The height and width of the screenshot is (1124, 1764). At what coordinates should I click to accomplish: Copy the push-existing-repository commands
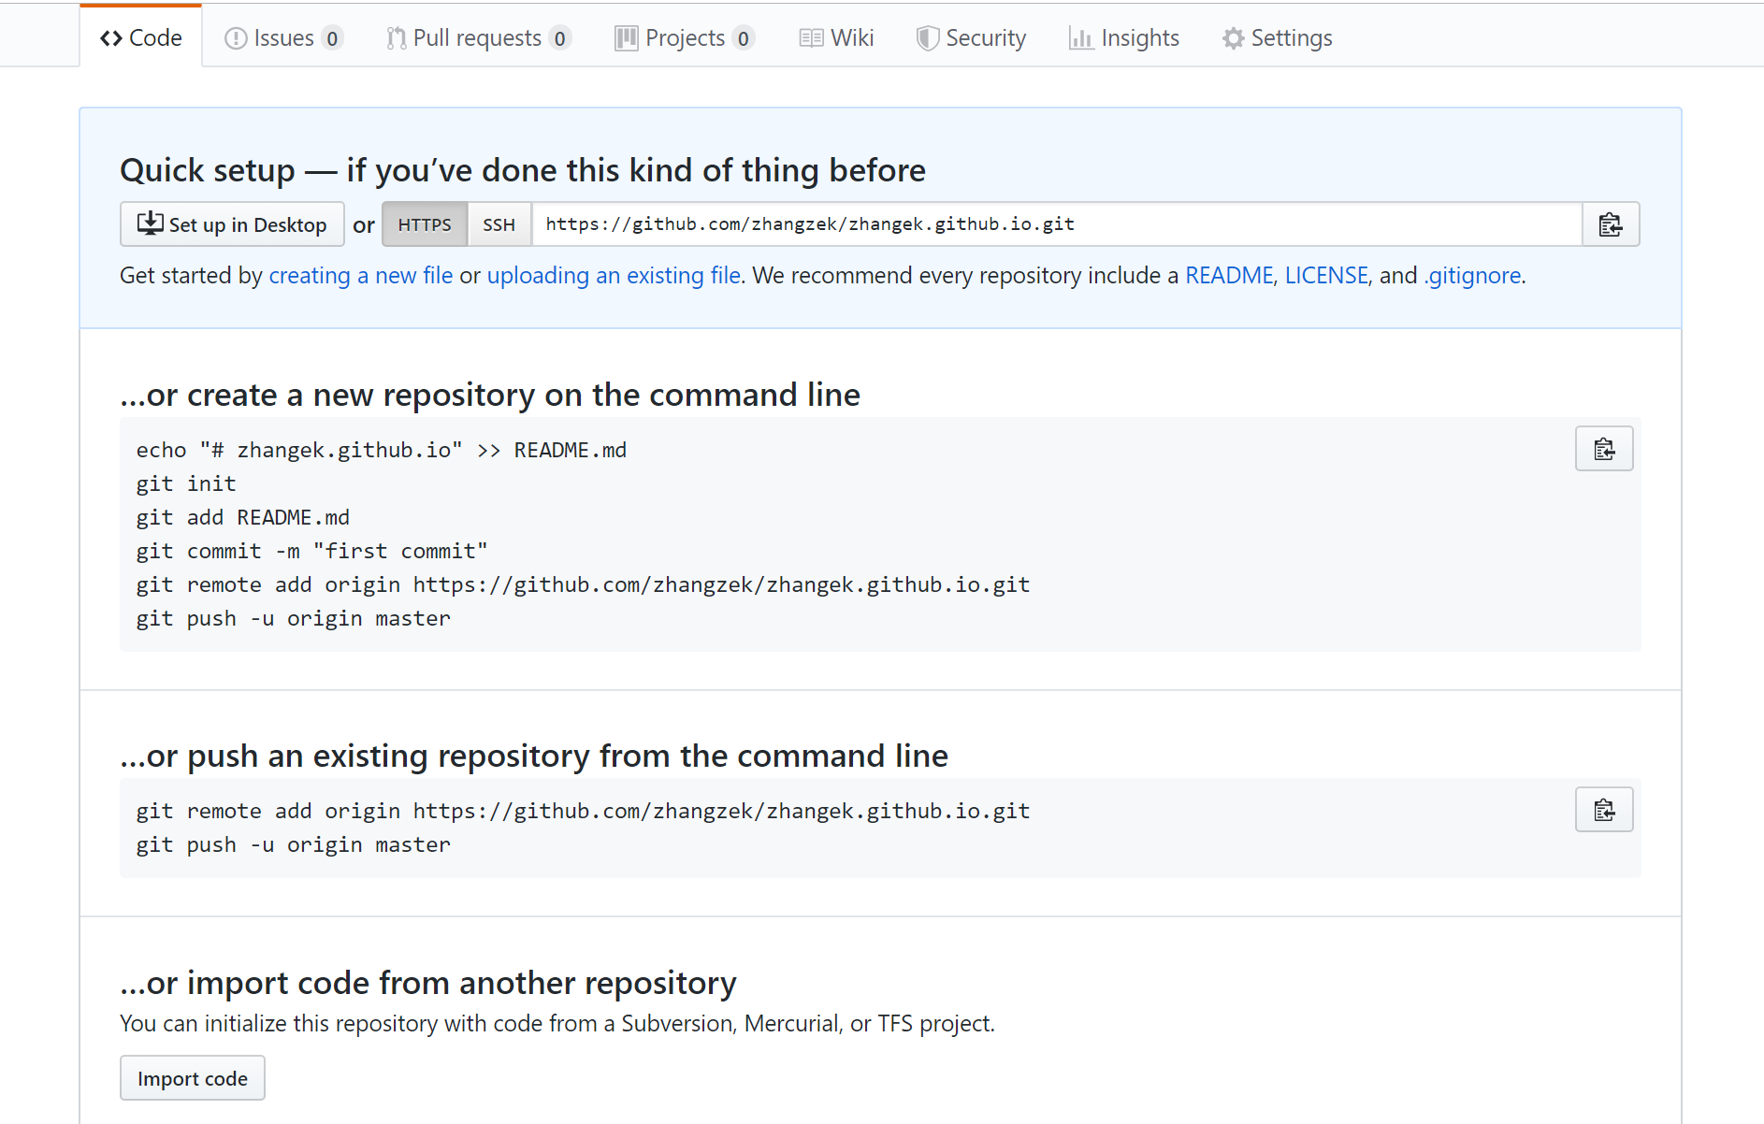click(1604, 810)
